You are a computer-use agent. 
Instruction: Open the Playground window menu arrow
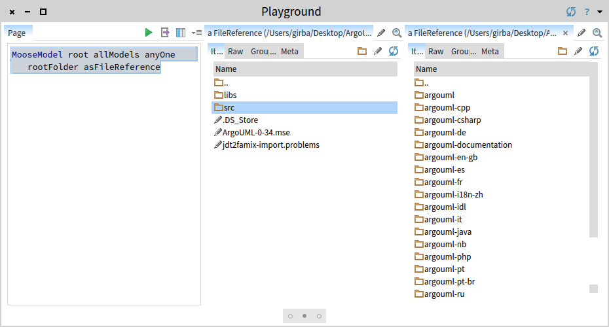tap(600, 12)
